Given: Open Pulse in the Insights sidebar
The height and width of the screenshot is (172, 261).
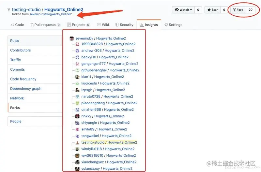Looking at the screenshot, I should pyautogui.click(x=35, y=40).
